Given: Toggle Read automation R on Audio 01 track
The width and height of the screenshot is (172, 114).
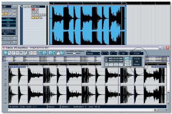Looking at the screenshot, I should [33, 12].
